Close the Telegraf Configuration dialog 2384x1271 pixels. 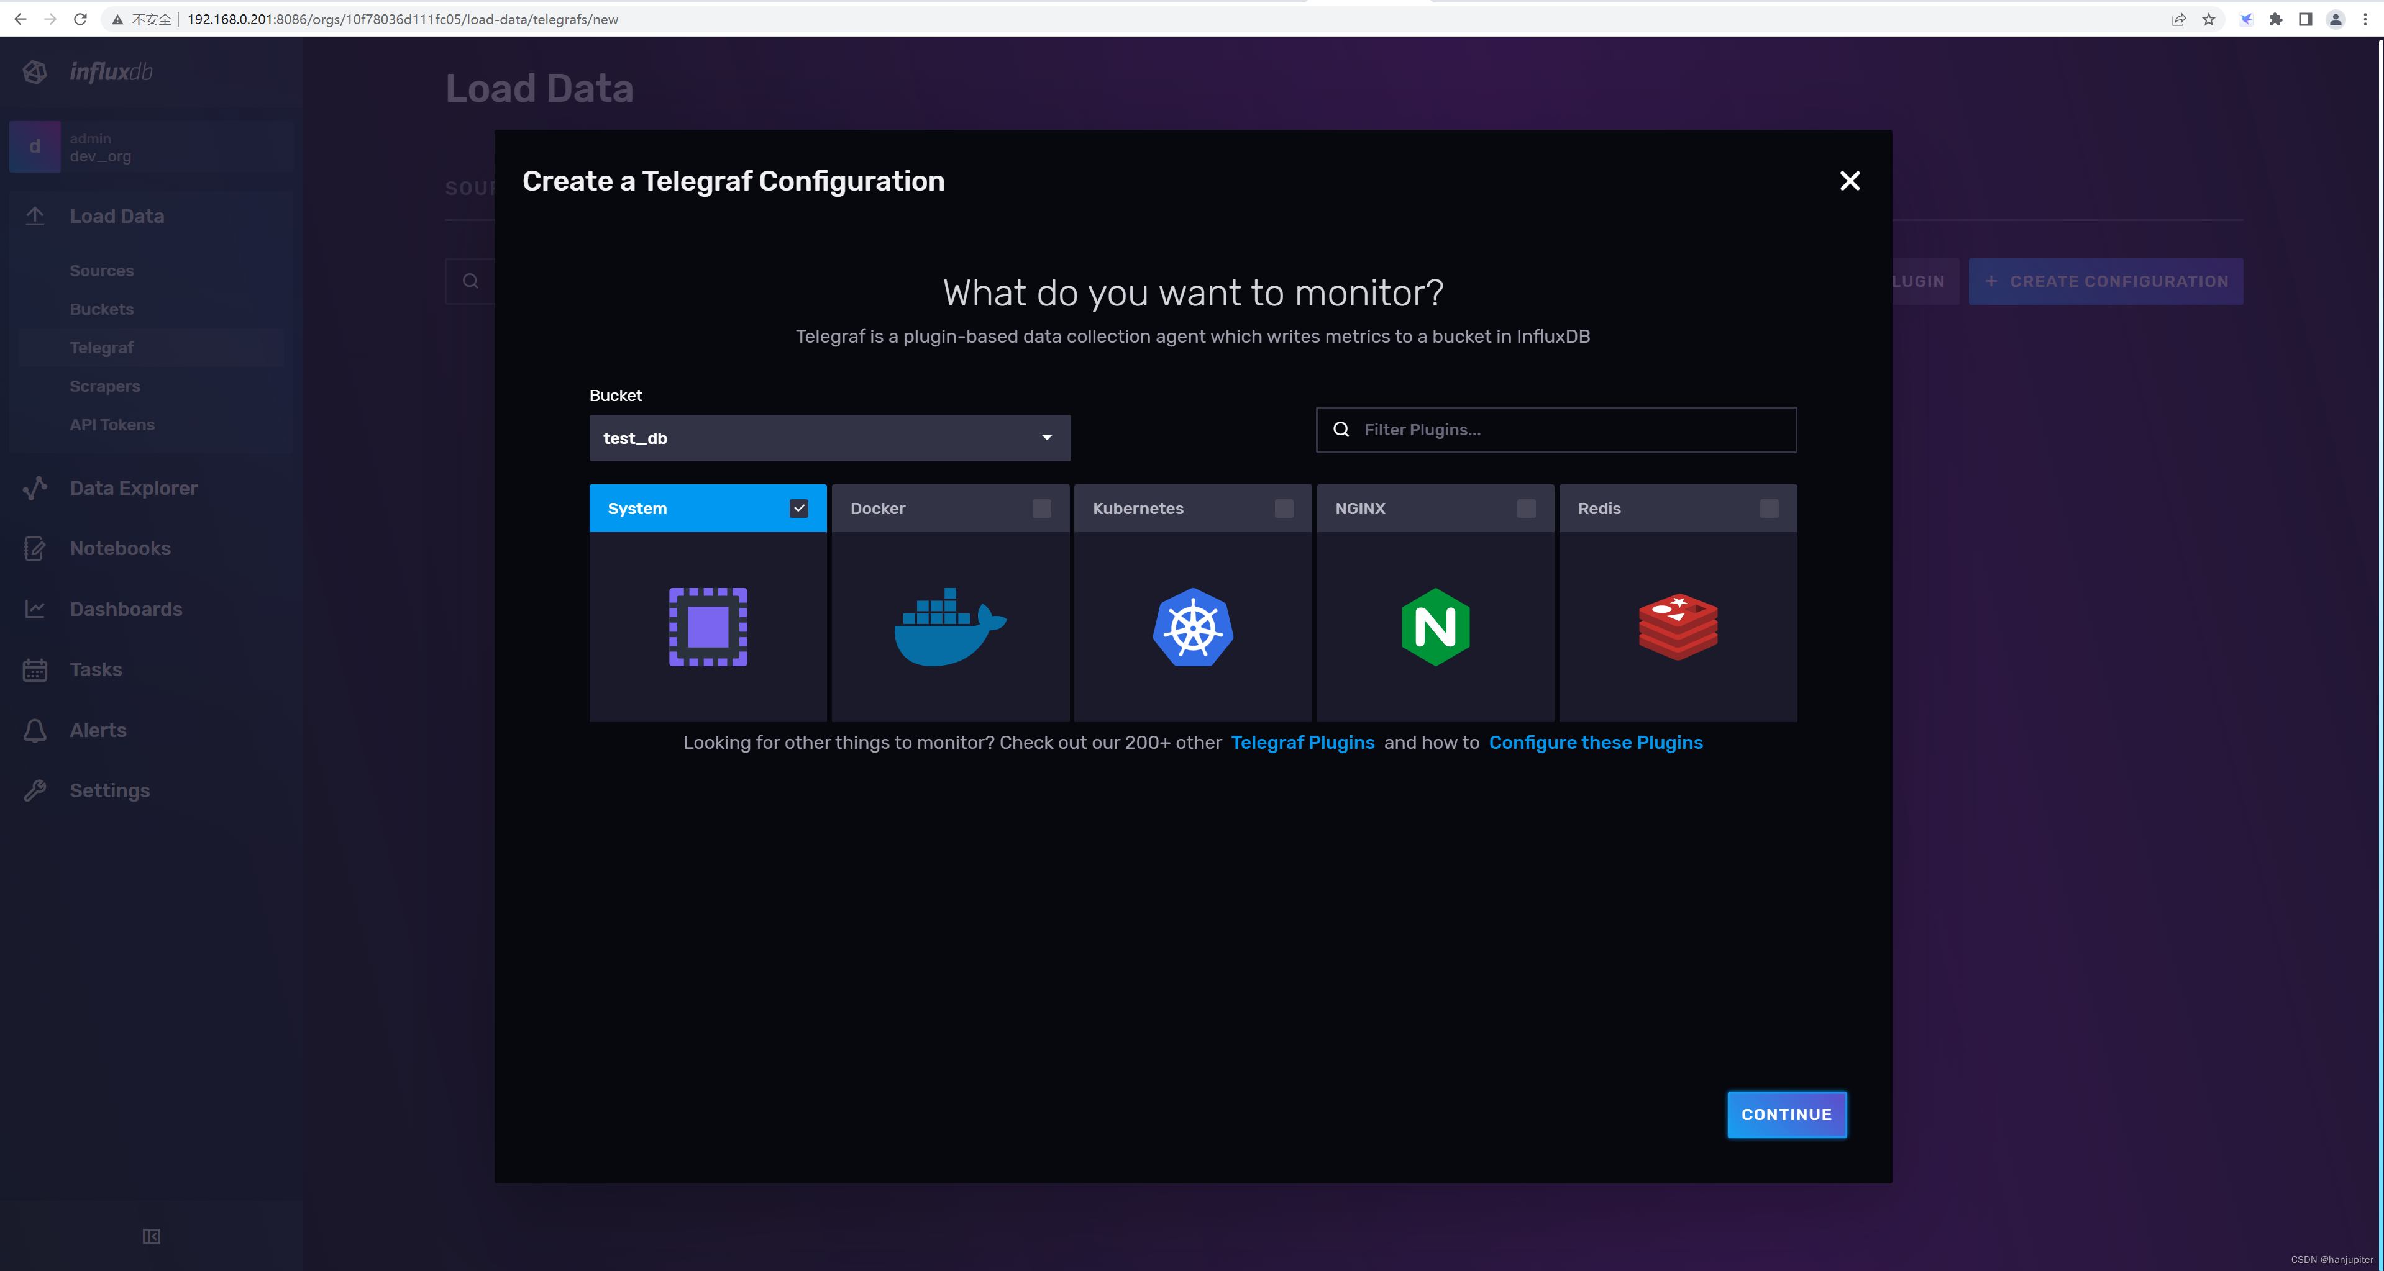click(1850, 181)
